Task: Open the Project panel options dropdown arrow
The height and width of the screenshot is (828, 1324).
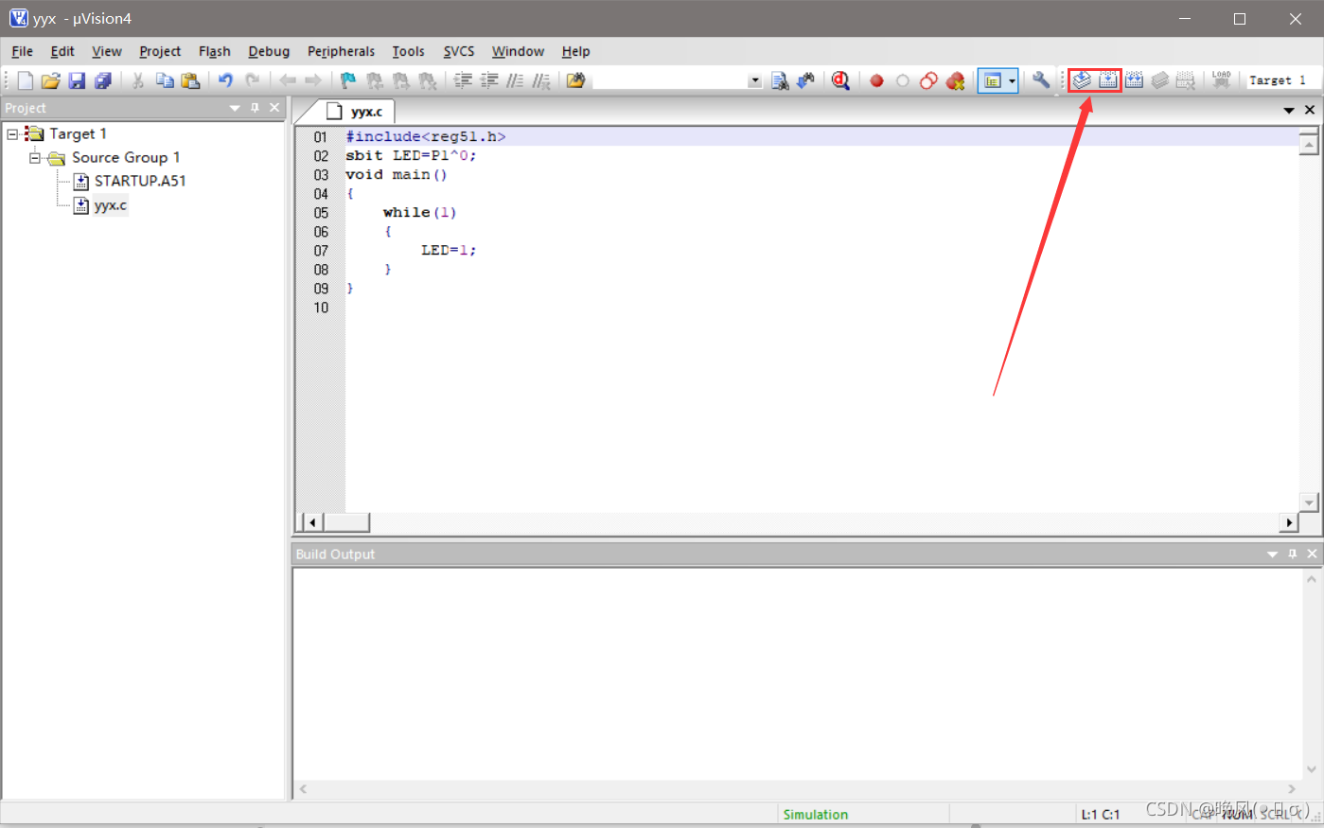Action: pos(235,108)
